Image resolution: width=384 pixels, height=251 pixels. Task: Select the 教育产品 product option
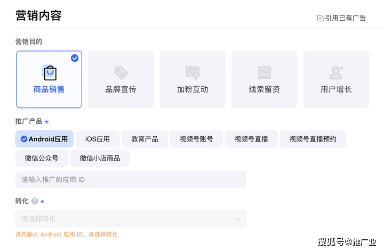[145, 139]
